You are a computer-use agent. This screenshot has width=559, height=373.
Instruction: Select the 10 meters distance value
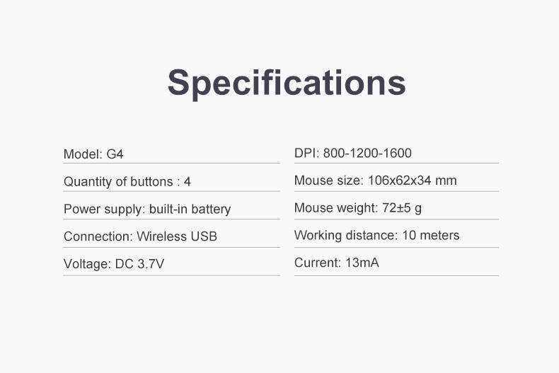[x=430, y=235]
